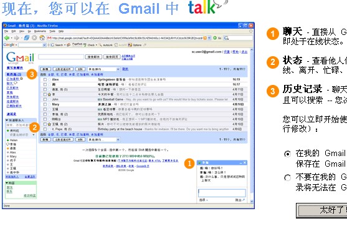Click the Home icon in Firefox toolbar
This screenshot has height=226, width=347.
tap(42, 38)
